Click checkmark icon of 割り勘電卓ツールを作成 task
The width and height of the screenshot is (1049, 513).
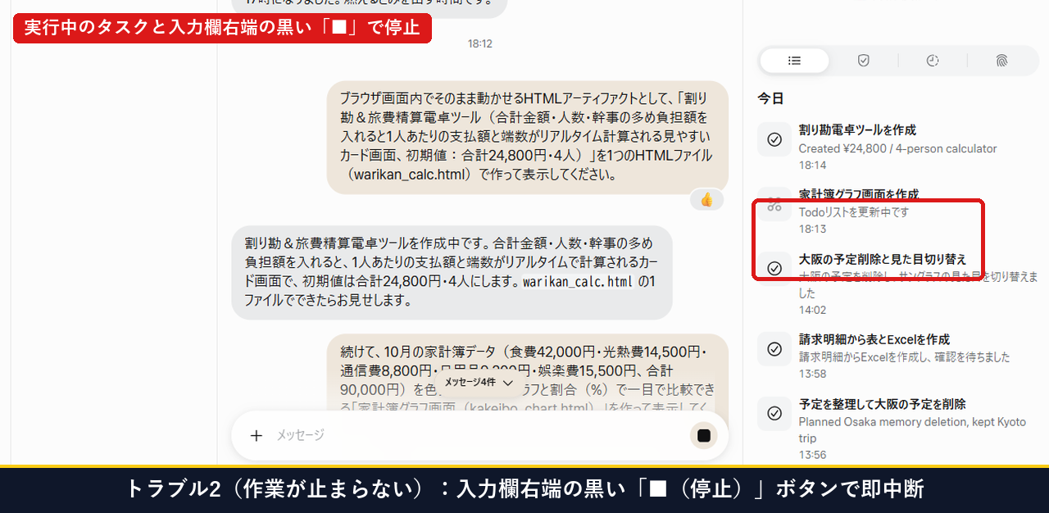(774, 140)
